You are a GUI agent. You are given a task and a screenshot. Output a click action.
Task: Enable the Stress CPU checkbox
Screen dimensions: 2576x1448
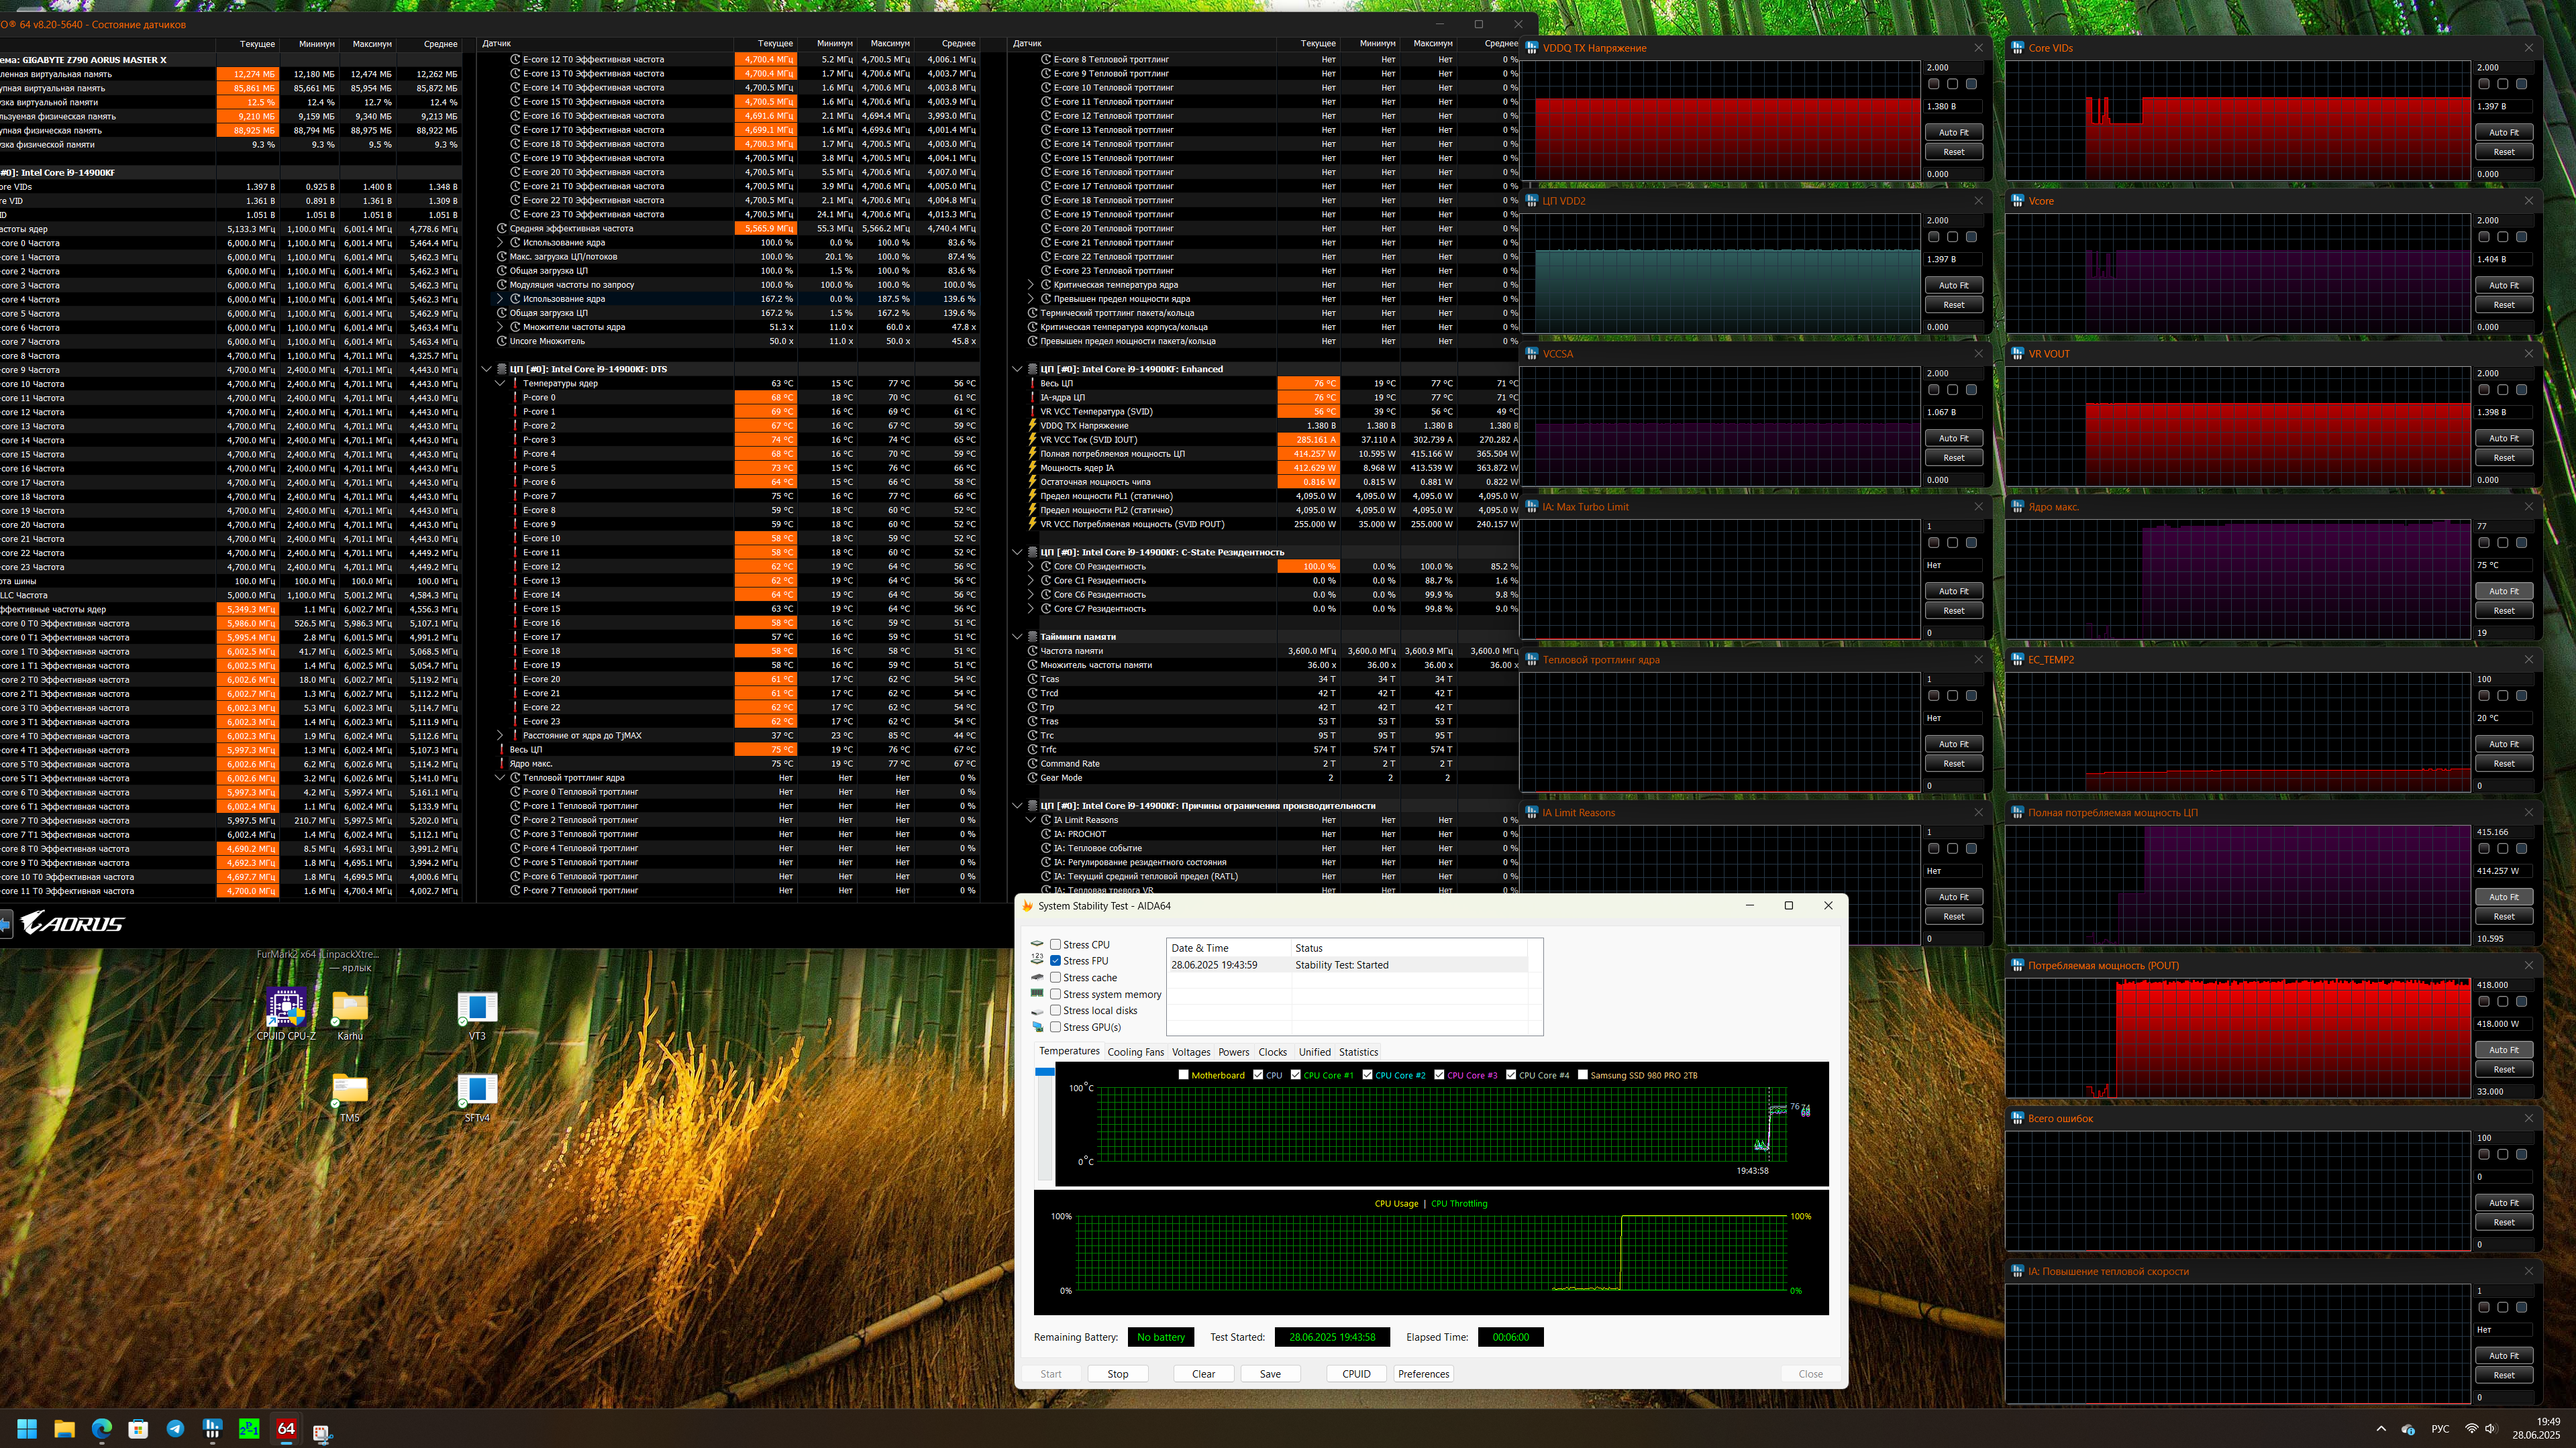[1055, 944]
